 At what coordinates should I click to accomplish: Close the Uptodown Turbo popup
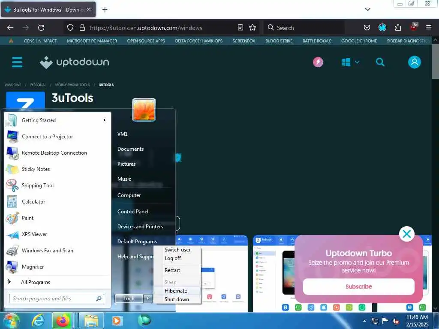click(x=407, y=234)
